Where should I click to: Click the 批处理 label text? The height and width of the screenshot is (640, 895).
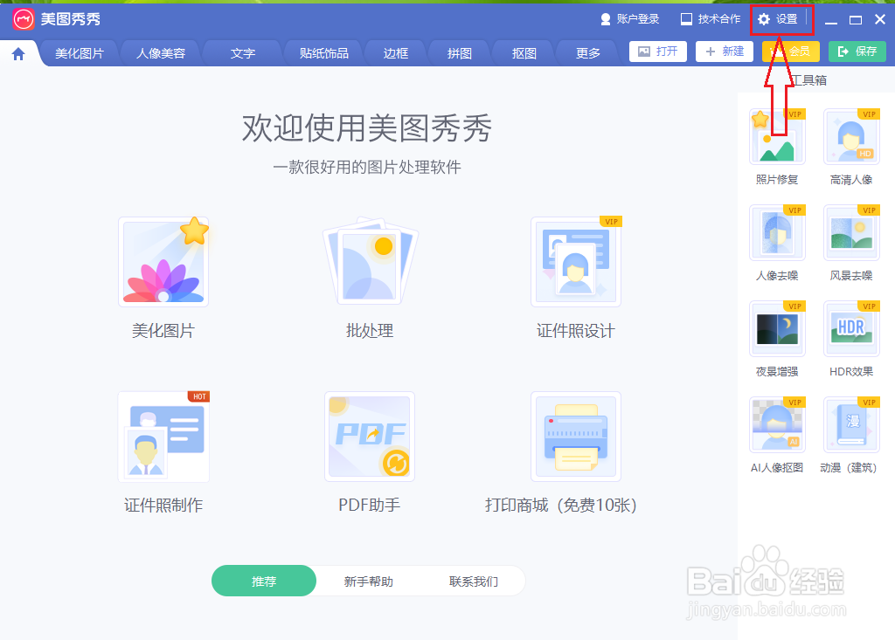point(370,331)
